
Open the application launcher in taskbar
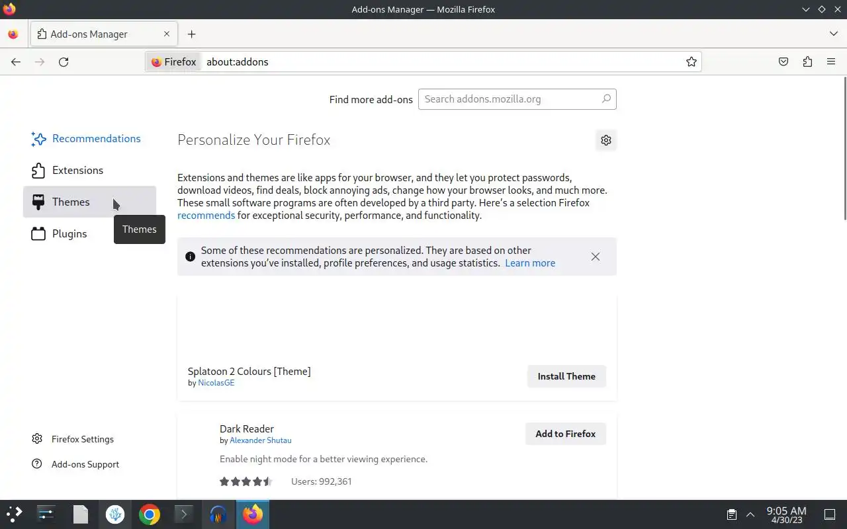coord(14,514)
